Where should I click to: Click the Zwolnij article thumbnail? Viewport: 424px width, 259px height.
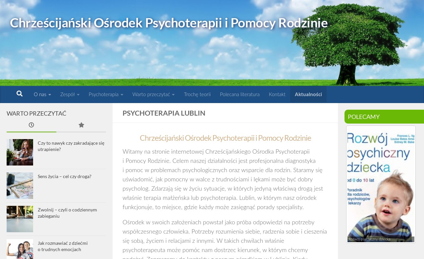pyautogui.click(x=20, y=219)
